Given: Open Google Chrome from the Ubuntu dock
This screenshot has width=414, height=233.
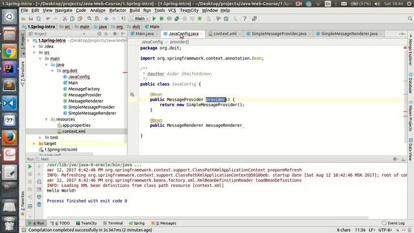Looking at the screenshot, I should coord(9,52).
